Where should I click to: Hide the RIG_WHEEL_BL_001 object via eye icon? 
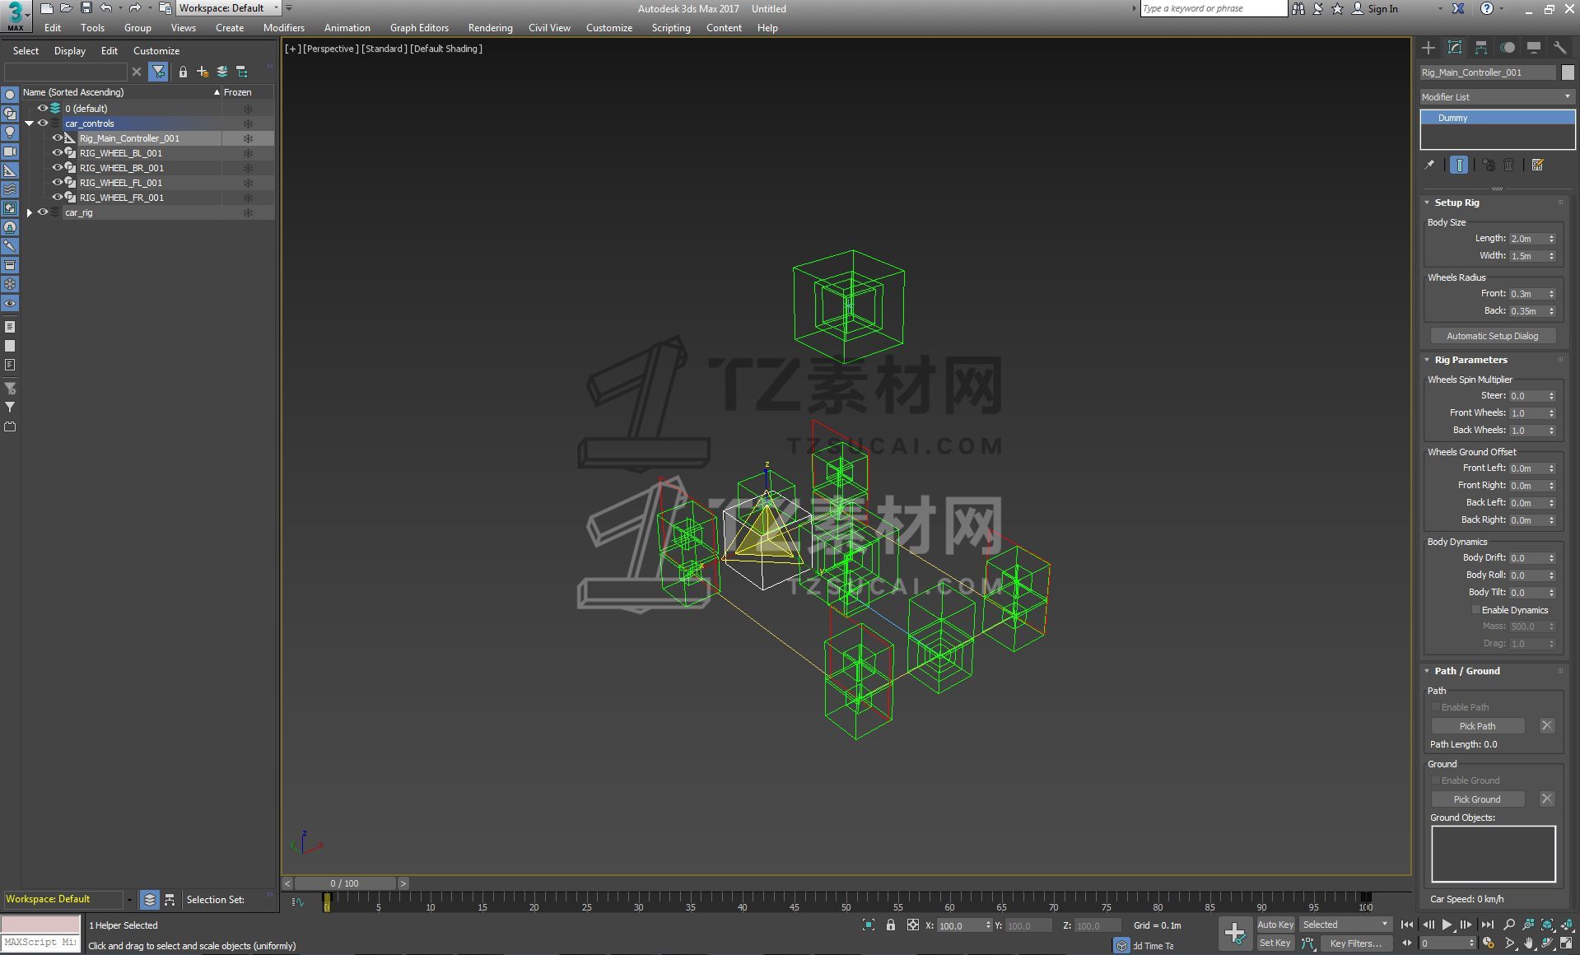click(x=57, y=153)
